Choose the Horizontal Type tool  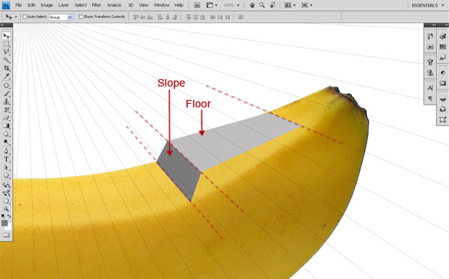click(x=6, y=160)
